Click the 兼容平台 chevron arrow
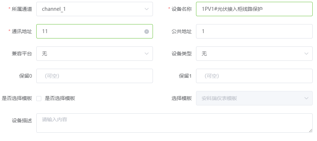The height and width of the screenshot is (141, 317). point(146,54)
